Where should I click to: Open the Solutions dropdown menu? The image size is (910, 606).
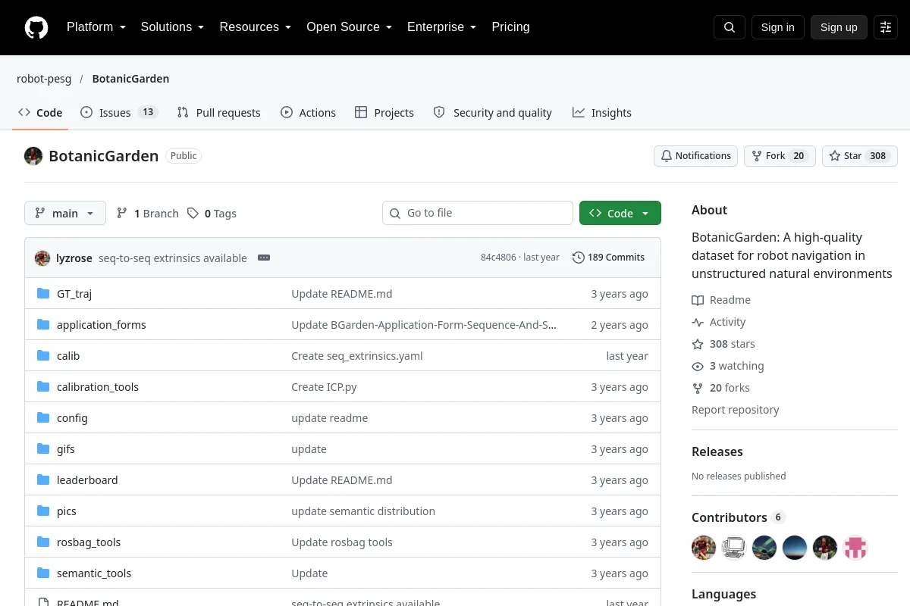pyautogui.click(x=172, y=27)
